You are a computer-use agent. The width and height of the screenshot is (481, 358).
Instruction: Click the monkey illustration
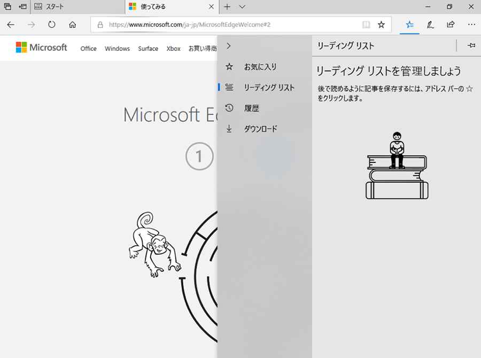(x=154, y=245)
